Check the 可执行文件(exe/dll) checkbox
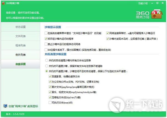167x118 pixels. (50, 102)
